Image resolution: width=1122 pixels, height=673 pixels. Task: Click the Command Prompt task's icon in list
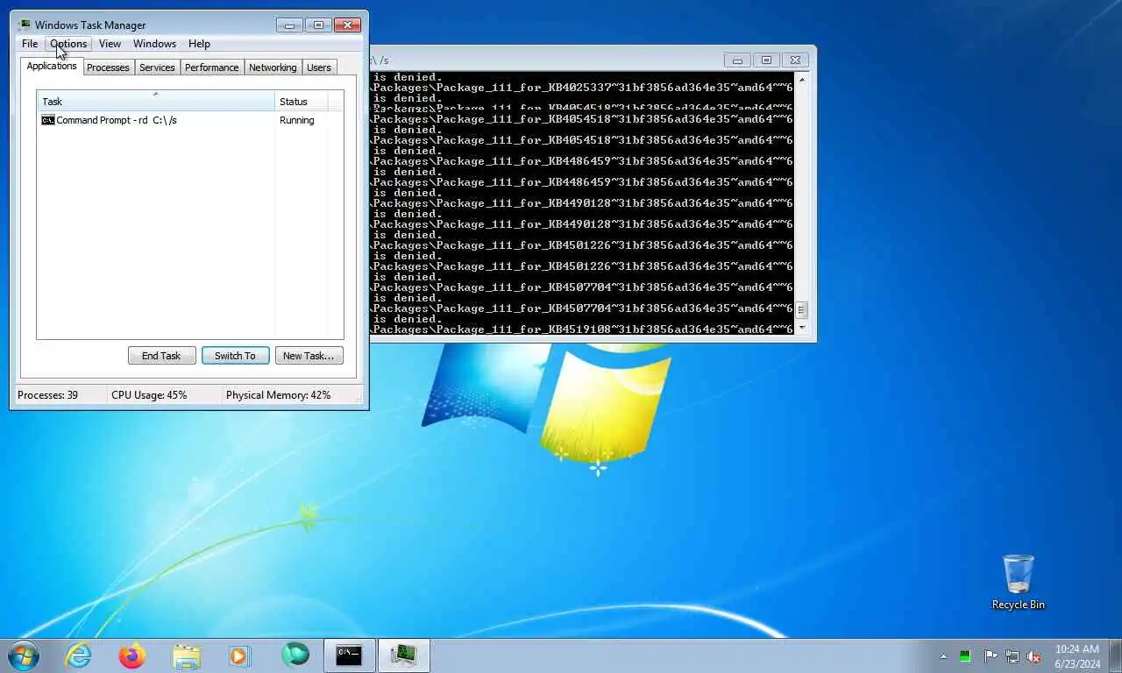pyautogui.click(x=48, y=120)
